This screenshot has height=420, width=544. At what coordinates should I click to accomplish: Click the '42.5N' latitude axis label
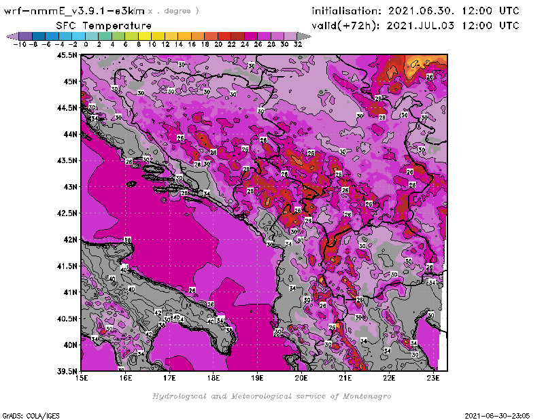click(x=67, y=213)
